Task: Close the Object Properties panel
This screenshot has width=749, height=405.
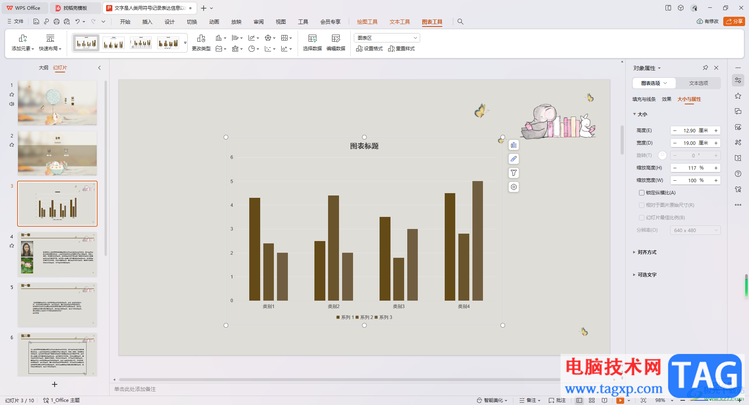Action: pos(716,68)
